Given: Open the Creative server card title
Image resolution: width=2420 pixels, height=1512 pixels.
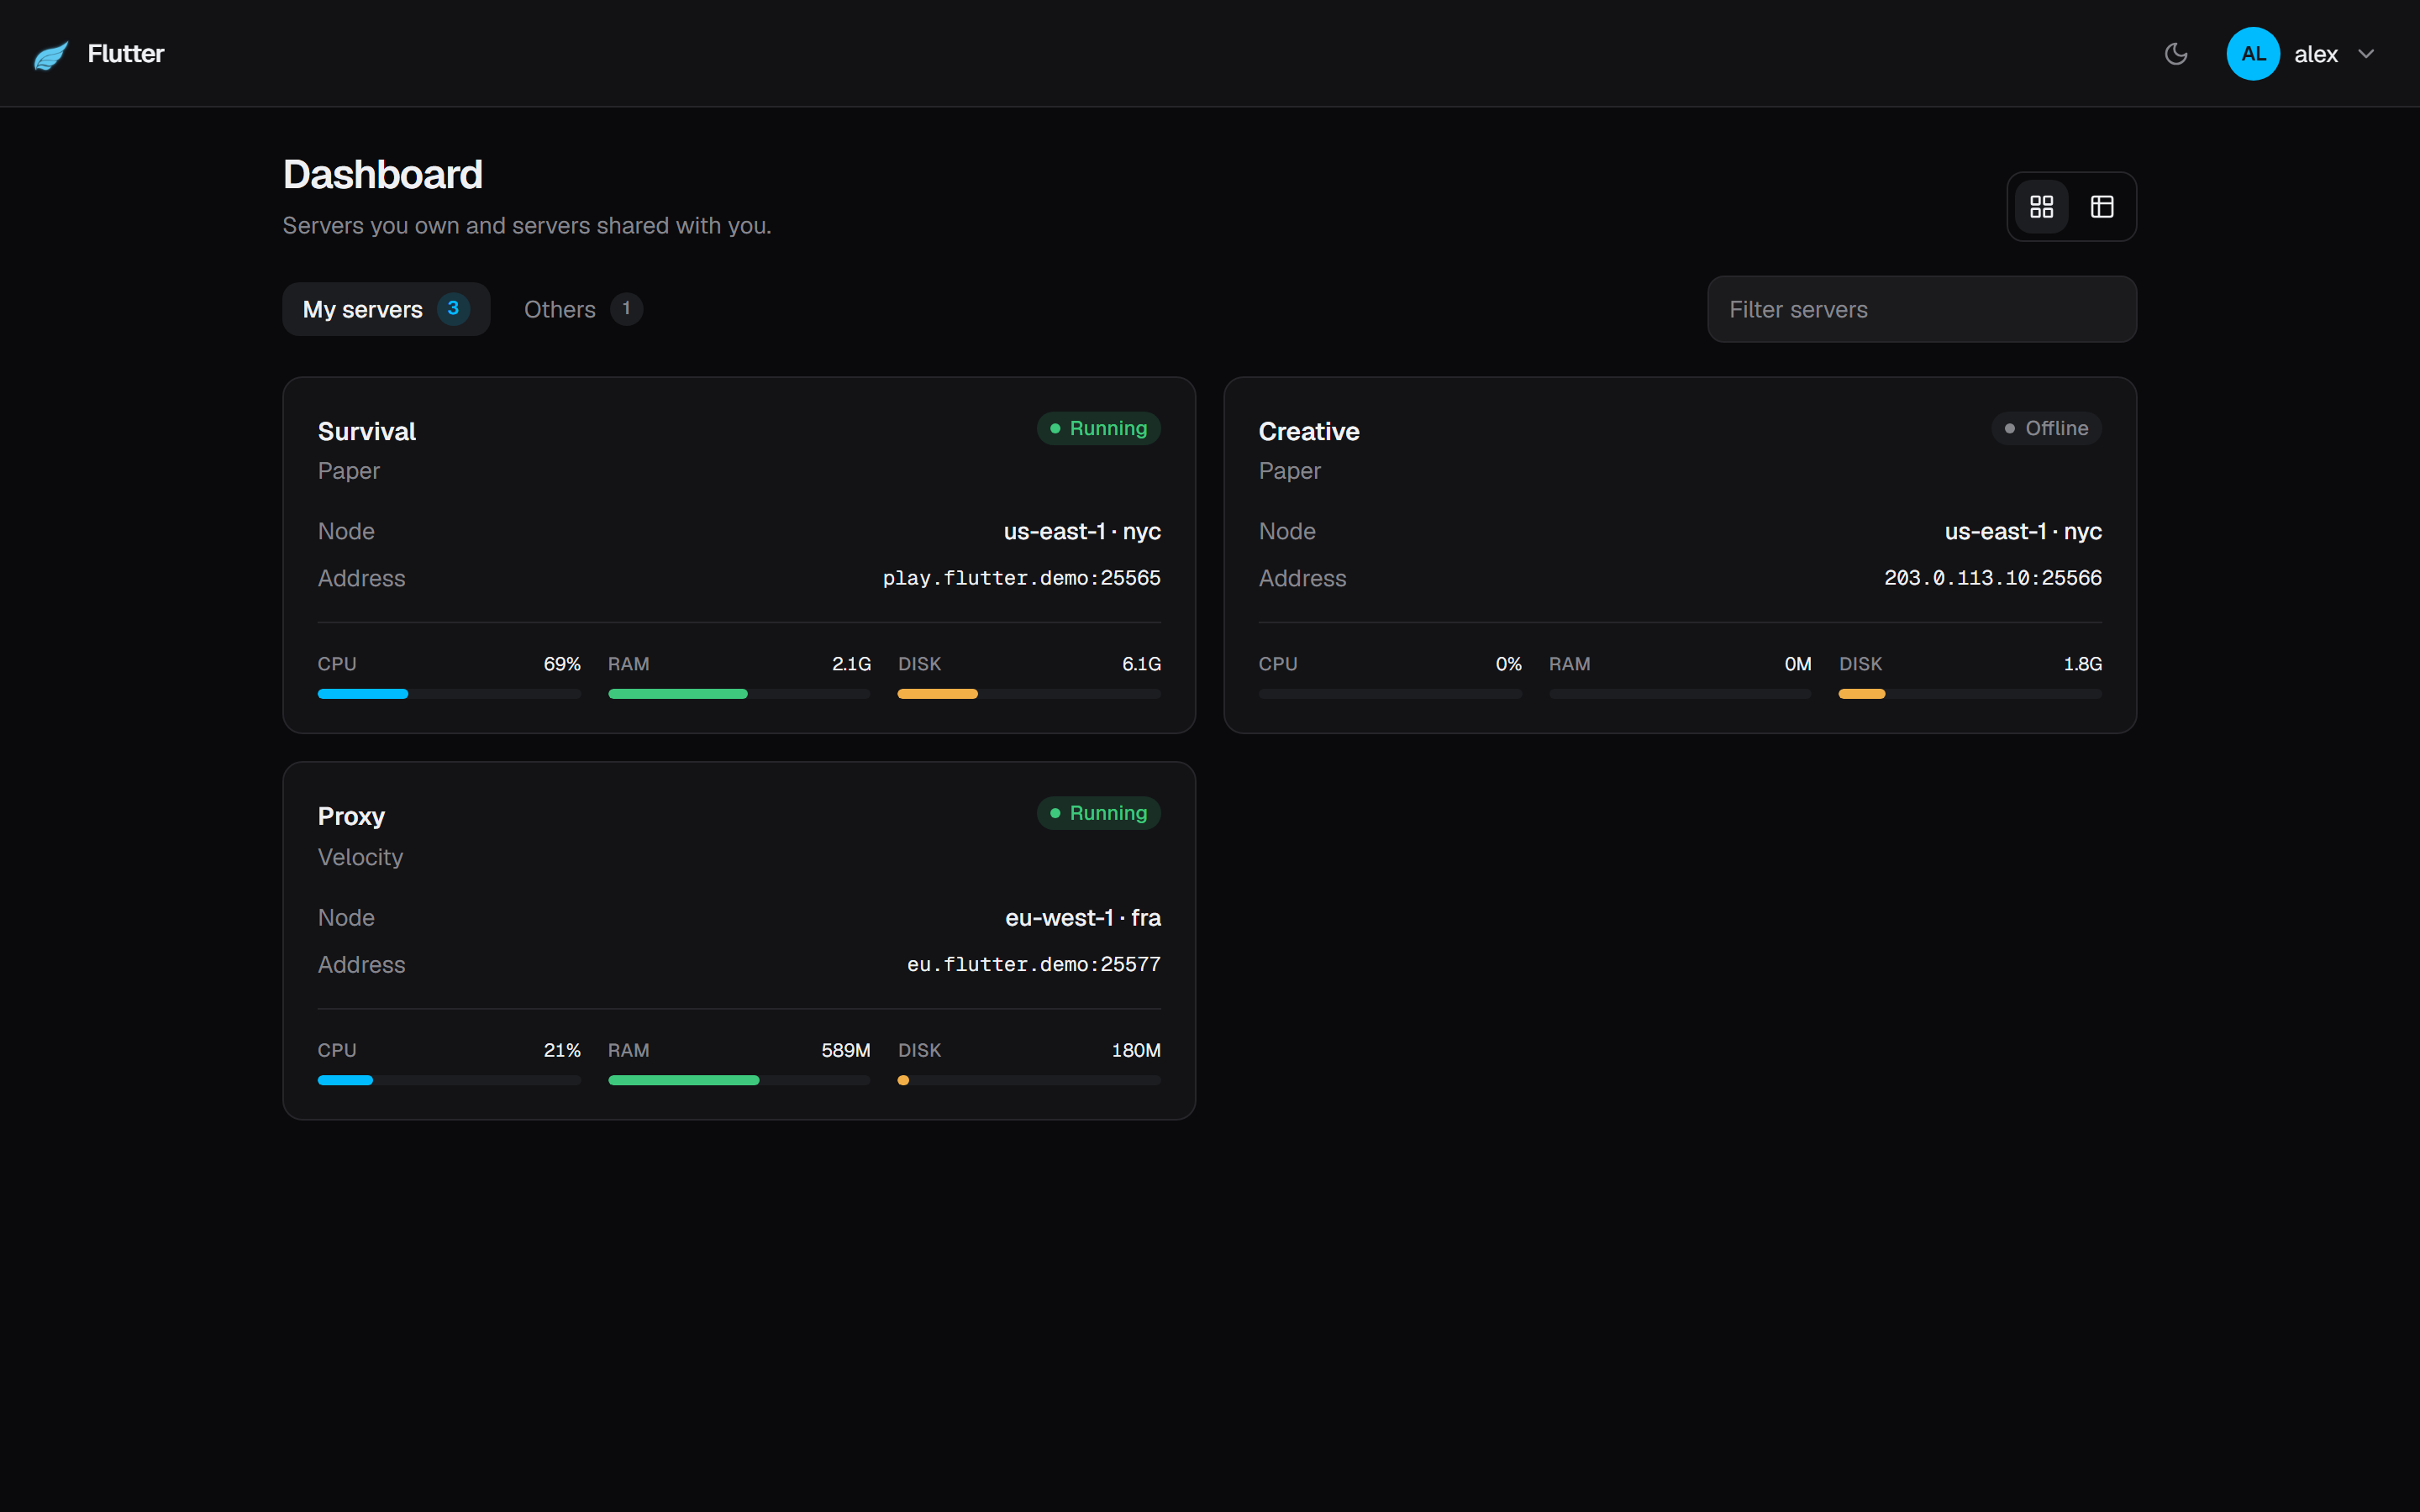Looking at the screenshot, I should pyautogui.click(x=1308, y=431).
